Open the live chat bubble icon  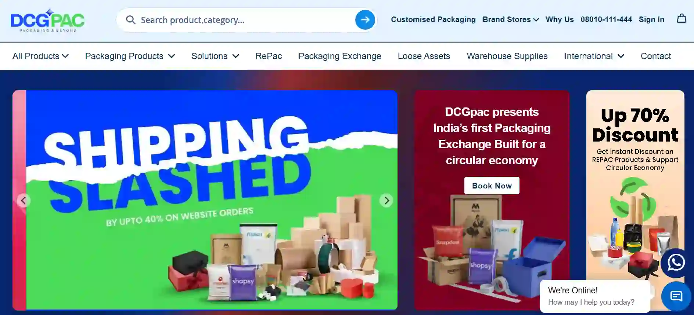pos(676,296)
